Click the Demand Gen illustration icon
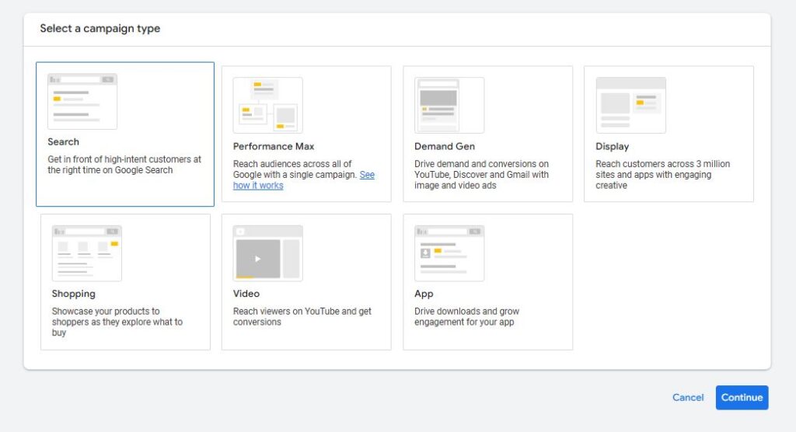This screenshot has width=796, height=432. [449, 105]
